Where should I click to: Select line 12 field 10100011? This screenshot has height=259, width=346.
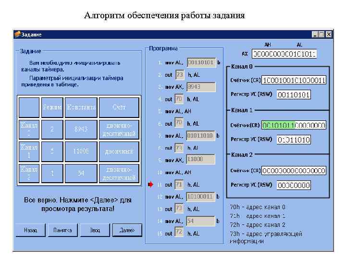coord(200,197)
